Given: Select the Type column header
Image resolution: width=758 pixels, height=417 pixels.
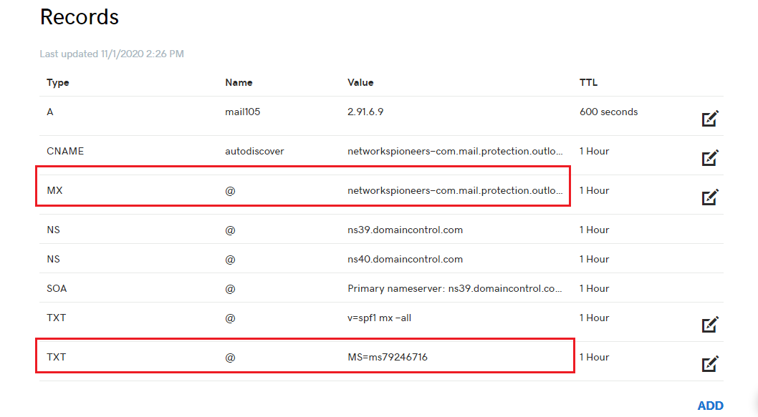Looking at the screenshot, I should 57,82.
